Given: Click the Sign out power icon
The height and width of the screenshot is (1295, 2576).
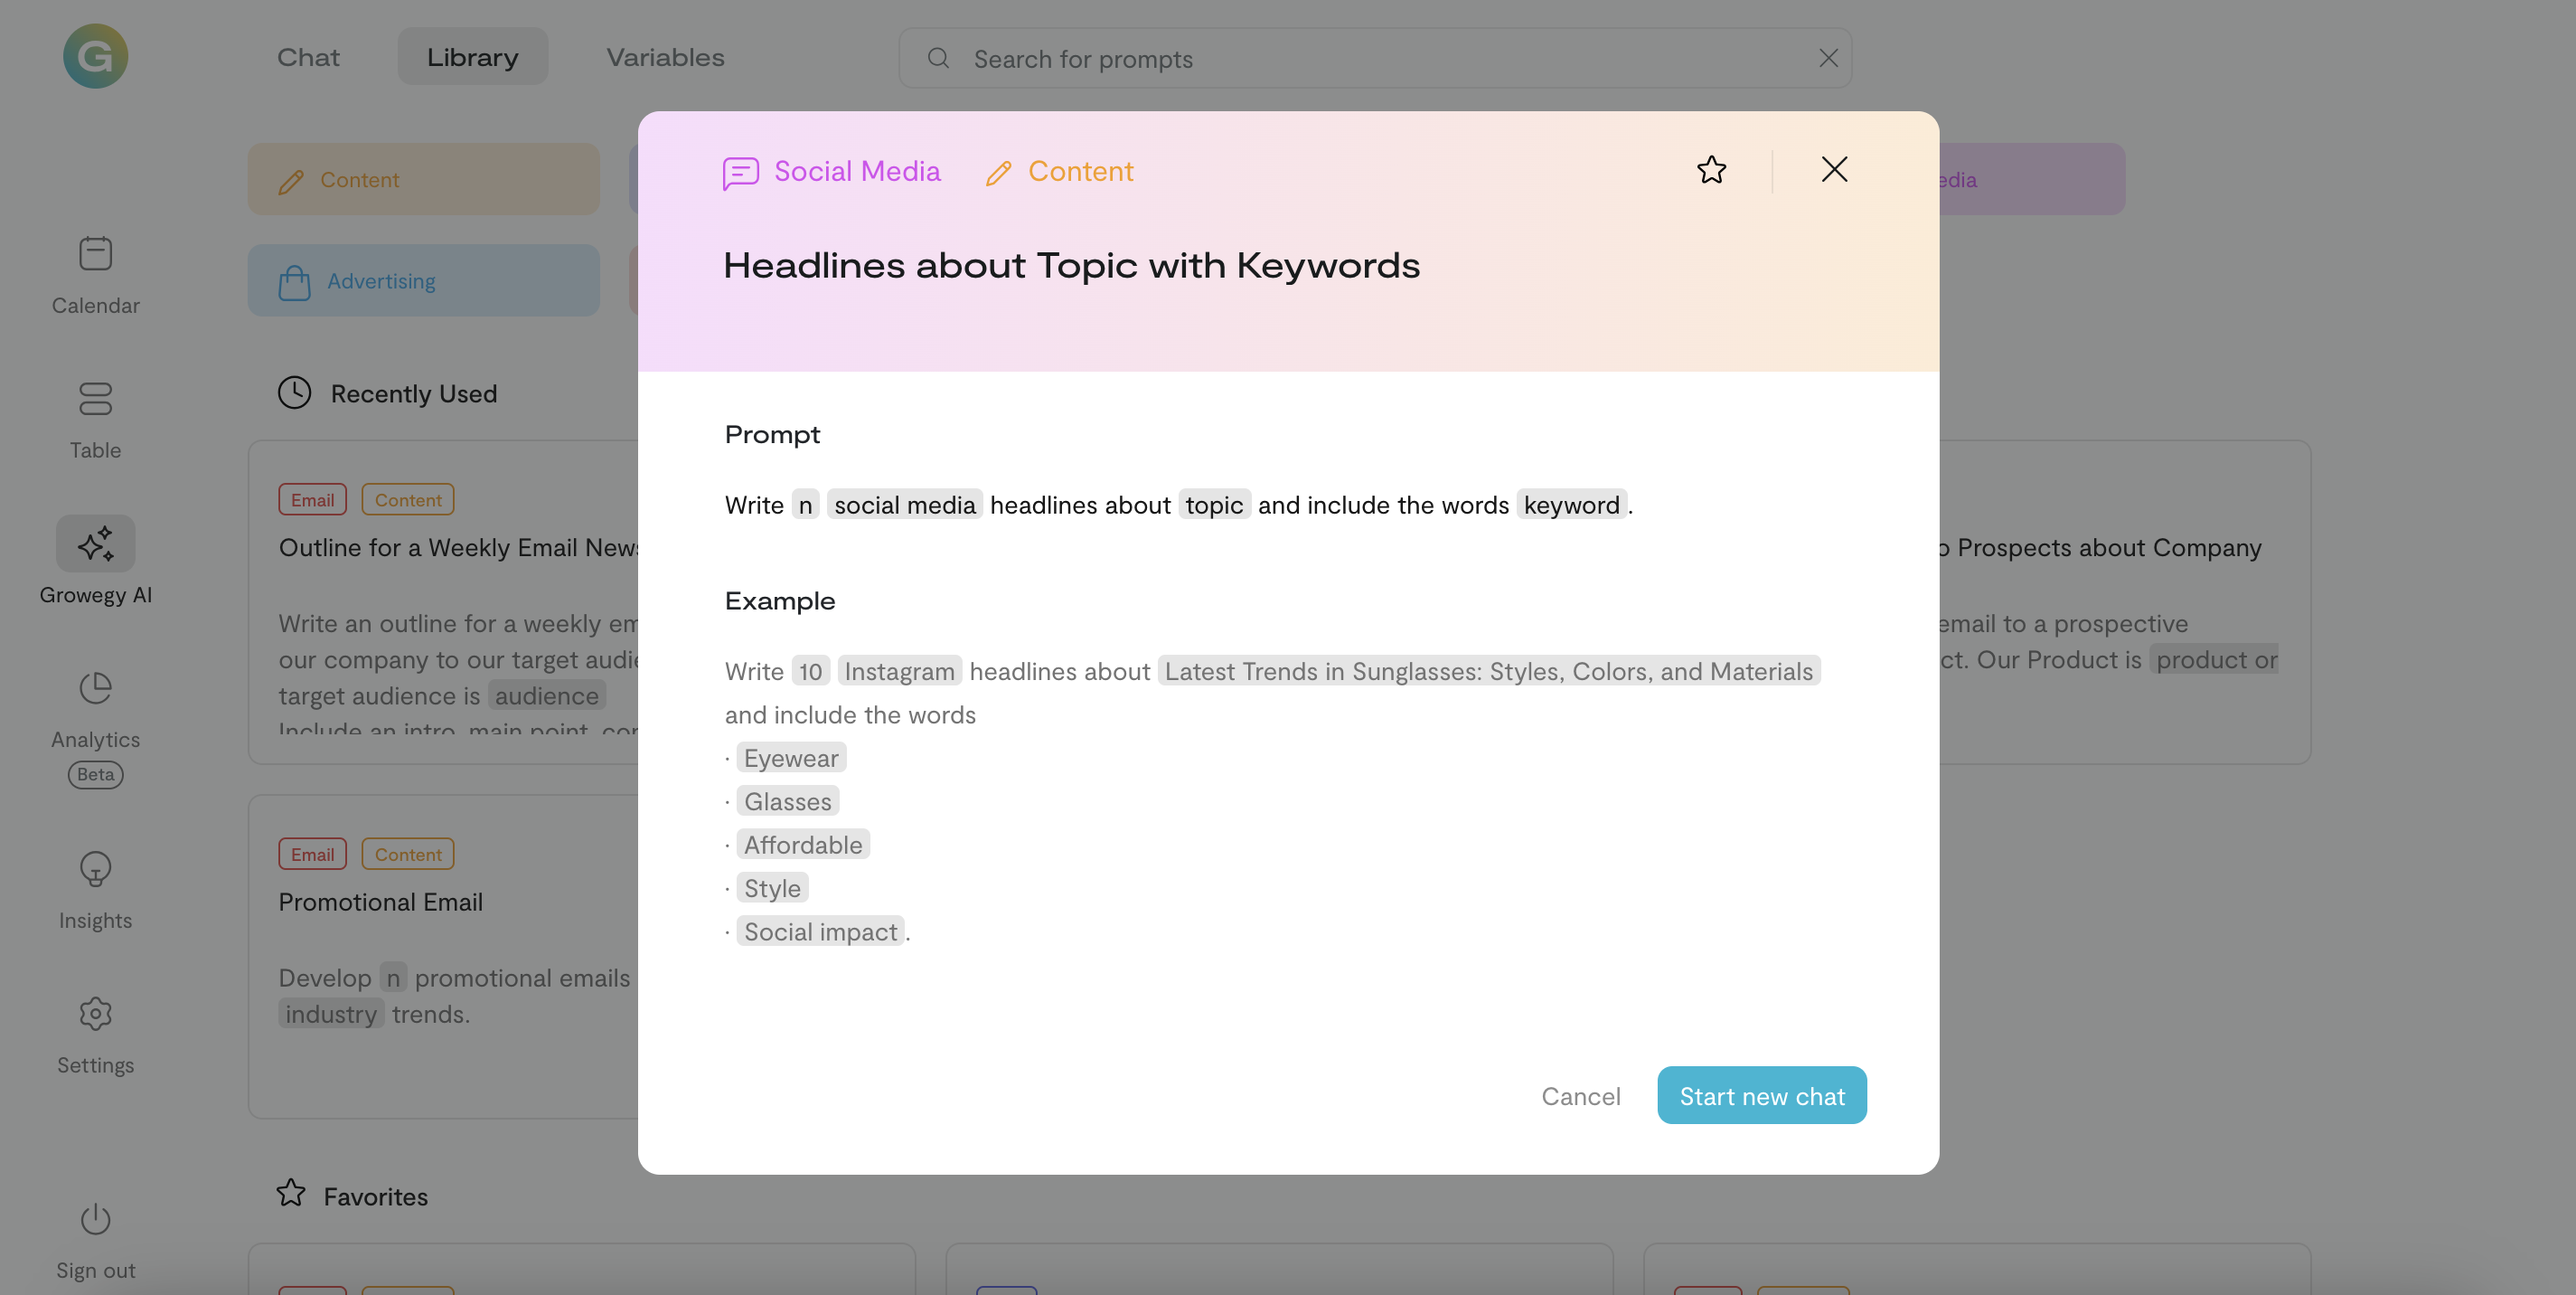Looking at the screenshot, I should (95, 1219).
